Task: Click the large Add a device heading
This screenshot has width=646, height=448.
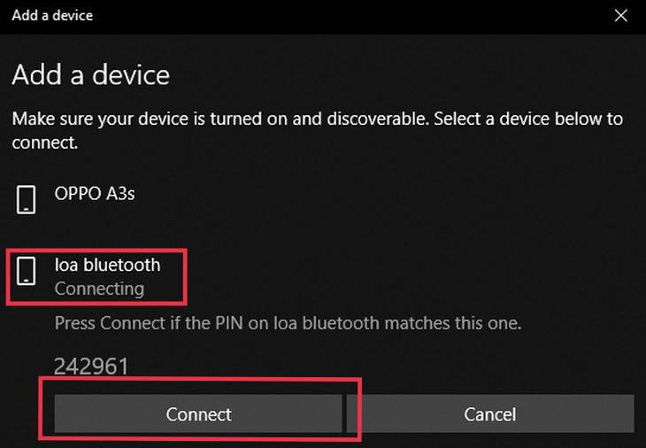Action: [x=90, y=74]
